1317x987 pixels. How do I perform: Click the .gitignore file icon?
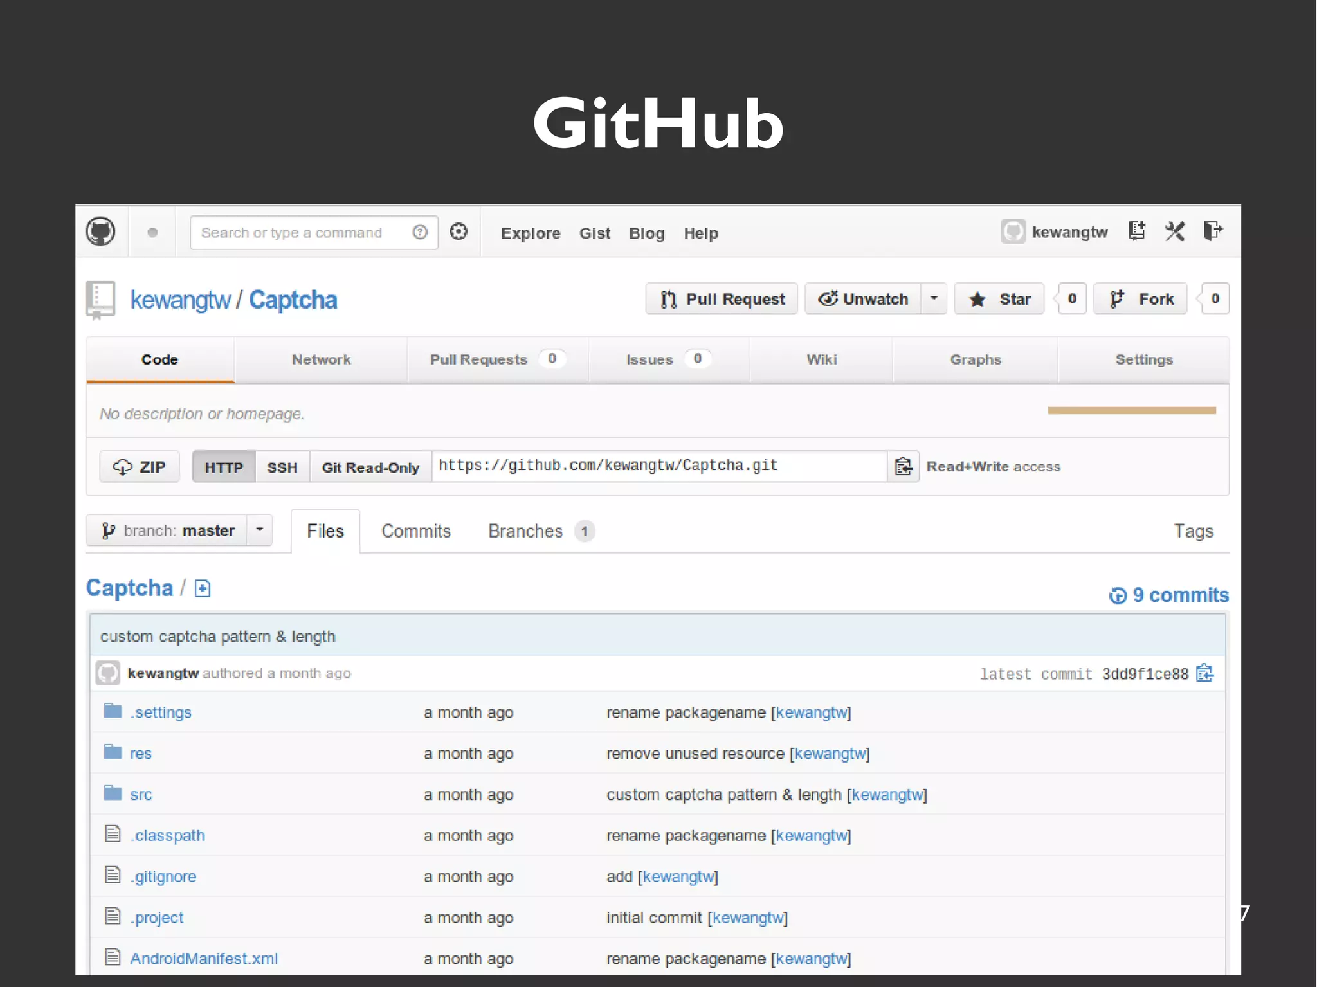[x=113, y=875]
